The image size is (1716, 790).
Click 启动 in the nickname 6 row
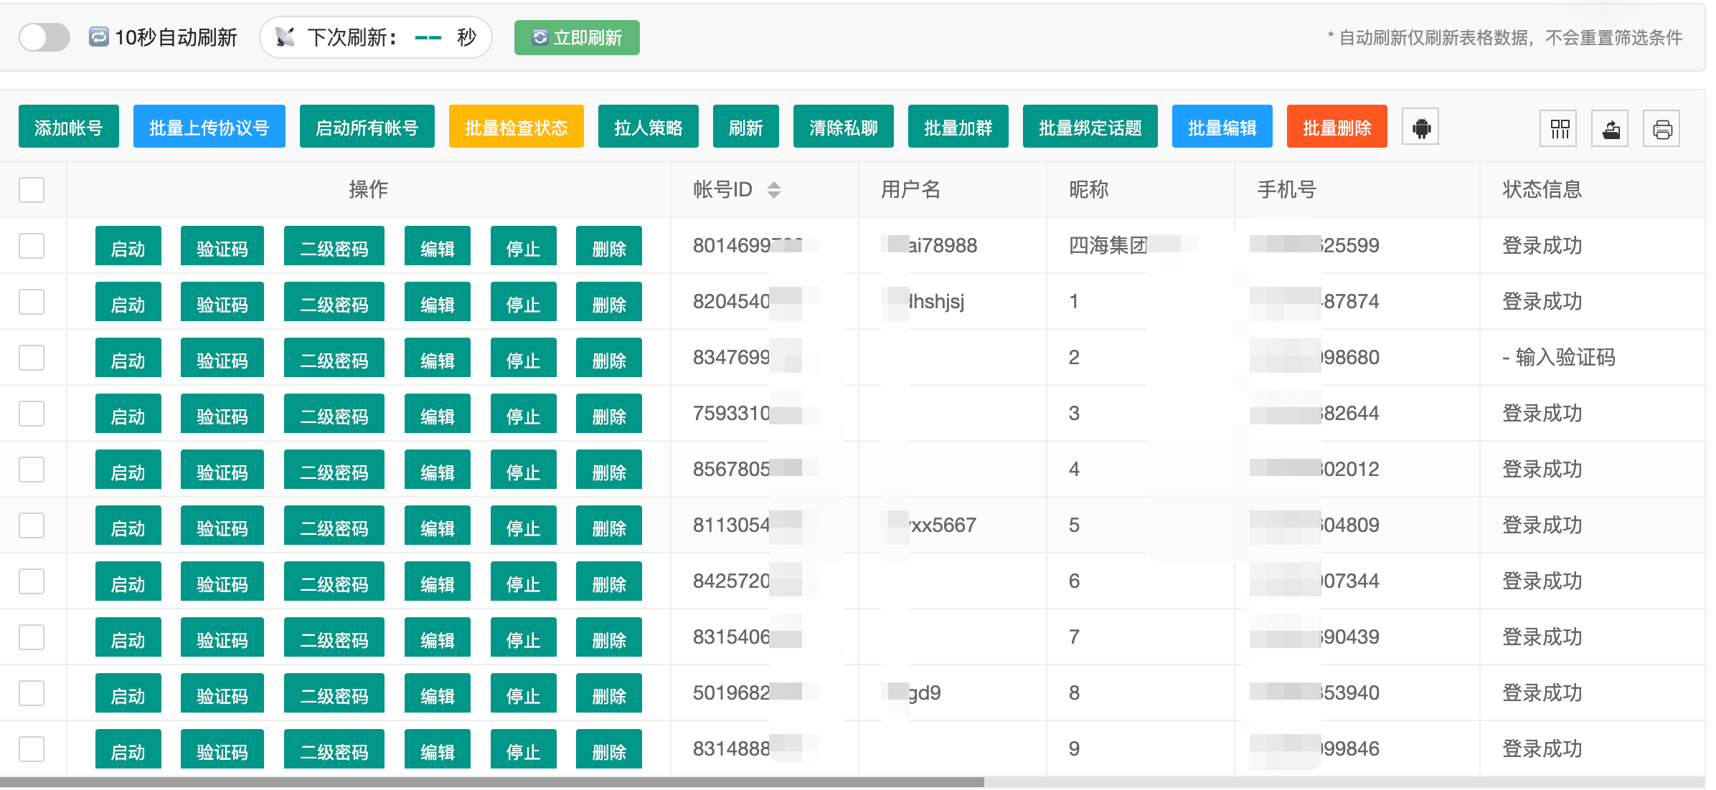128,581
